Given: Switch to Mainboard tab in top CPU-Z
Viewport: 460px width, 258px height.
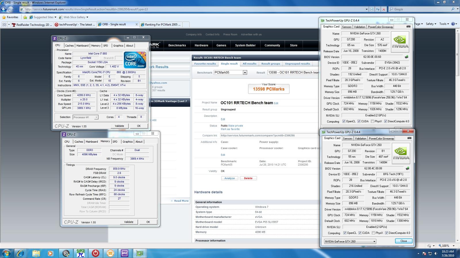Looking at the screenshot, I should pyautogui.click(x=83, y=46).
